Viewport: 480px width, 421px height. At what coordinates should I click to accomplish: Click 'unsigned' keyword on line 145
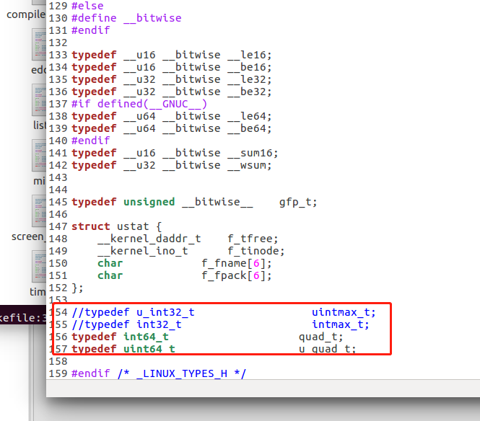click(x=149, y=202)
